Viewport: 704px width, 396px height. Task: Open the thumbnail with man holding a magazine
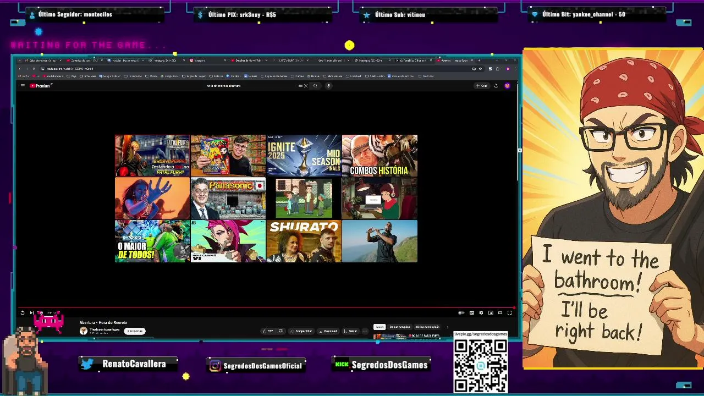(x=228, y=156)
